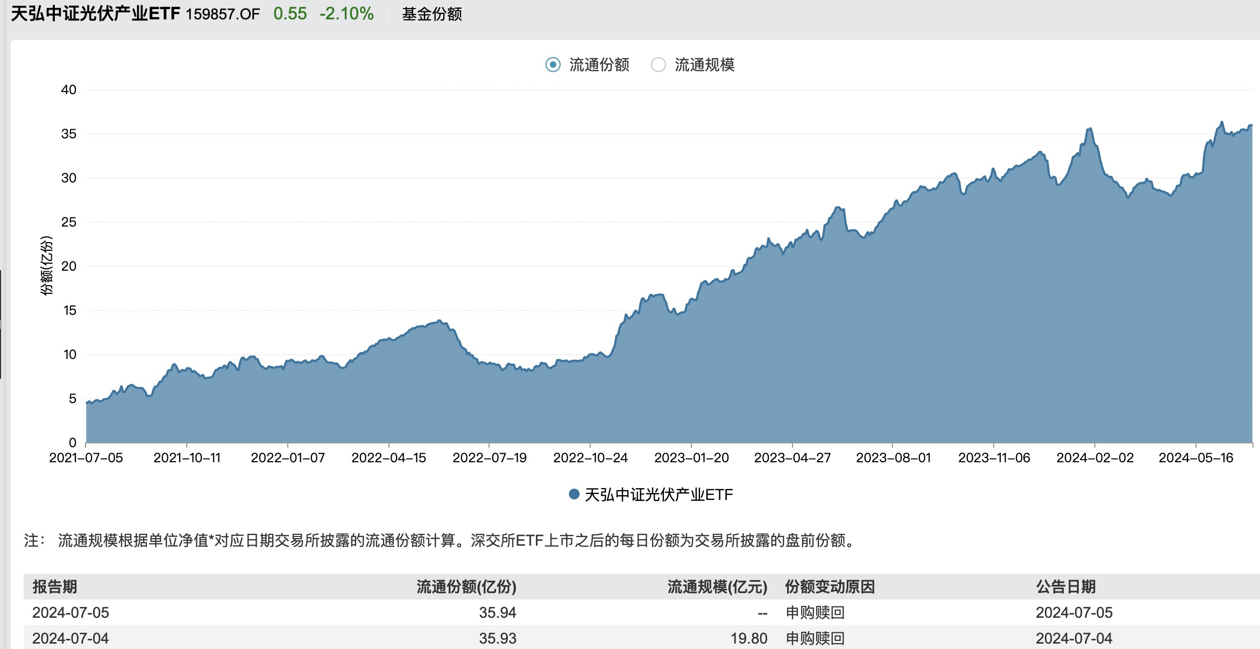Screen dimensions: 1260x649
Task: Click 申购赎回 in the 2024-07-05 row
Action: tap(815, 612)
